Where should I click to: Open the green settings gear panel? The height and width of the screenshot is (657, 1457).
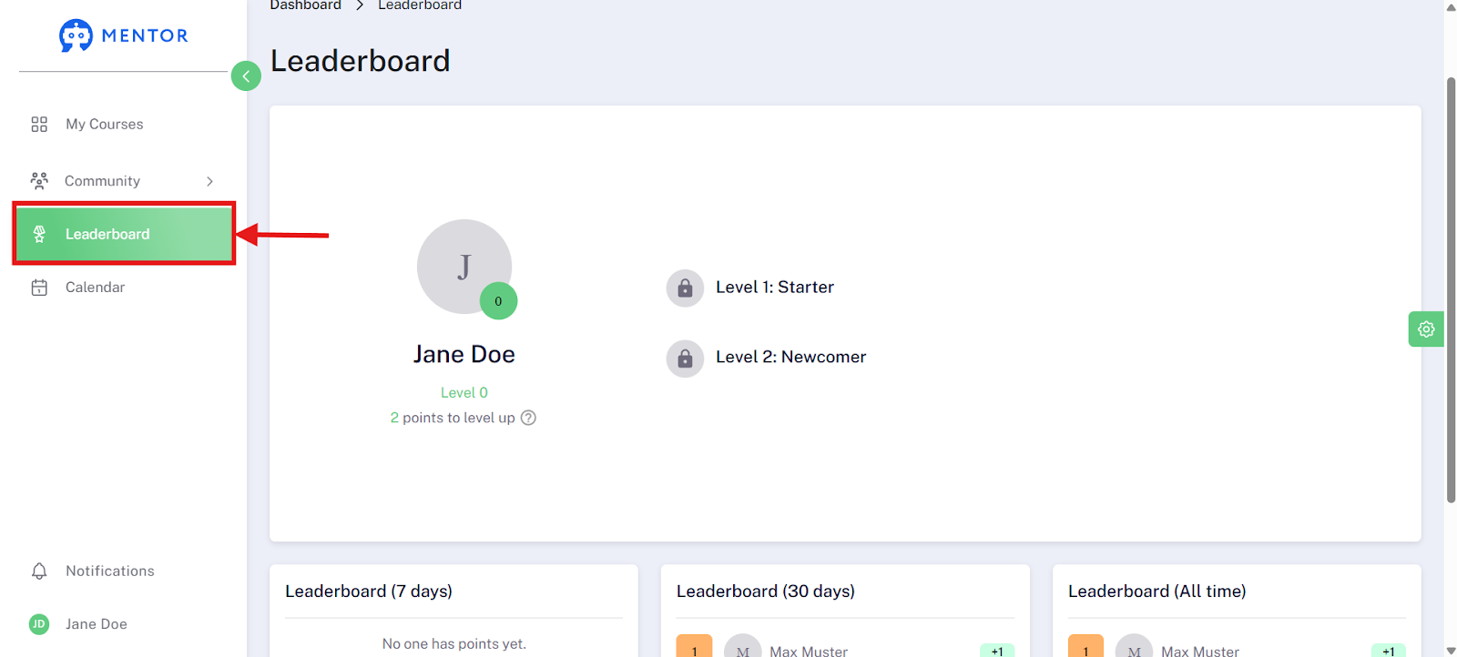[x=1426, y=328]
